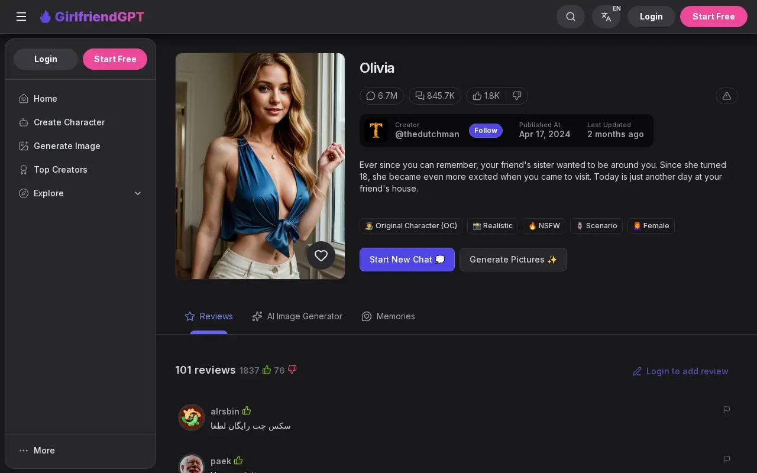
Task: Open alrsbin's avatar
Action: [x=192, y=417]
